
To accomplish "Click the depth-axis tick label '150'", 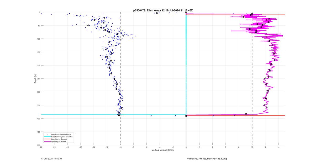I will point(38,52).
